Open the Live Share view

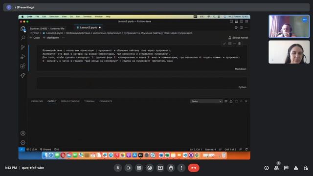pyautogui.click(x=23, y=75)
